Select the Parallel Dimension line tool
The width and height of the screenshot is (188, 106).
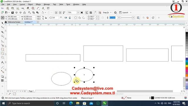[x=2, y=67]
